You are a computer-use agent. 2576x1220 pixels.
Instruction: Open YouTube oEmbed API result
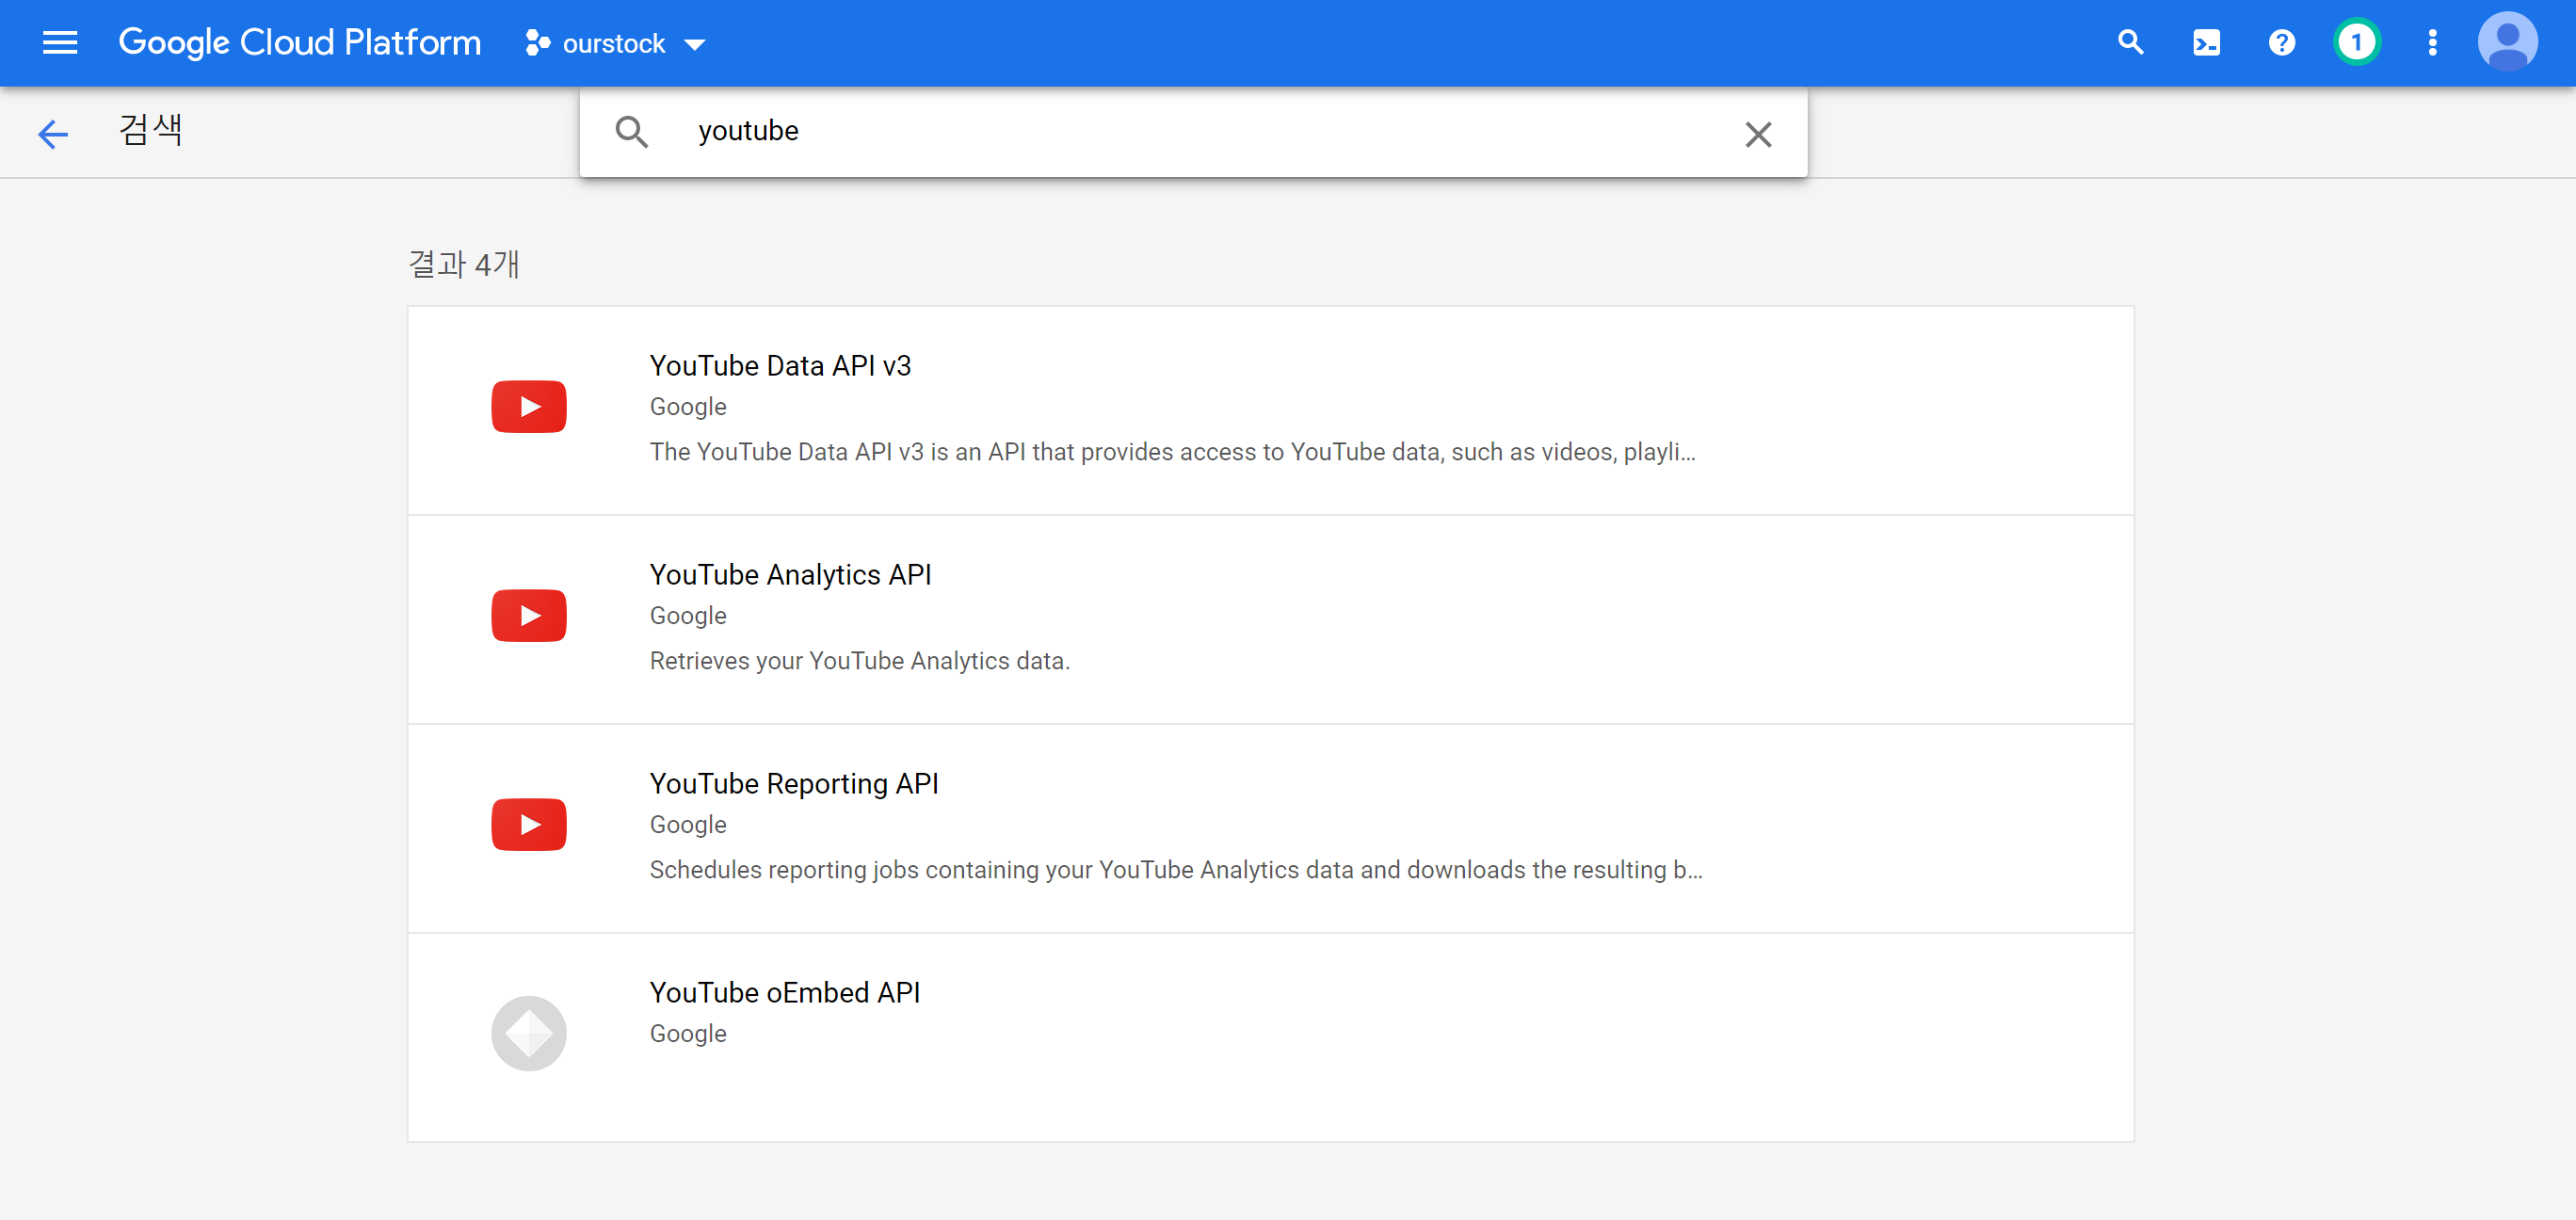[1270, 1037]
